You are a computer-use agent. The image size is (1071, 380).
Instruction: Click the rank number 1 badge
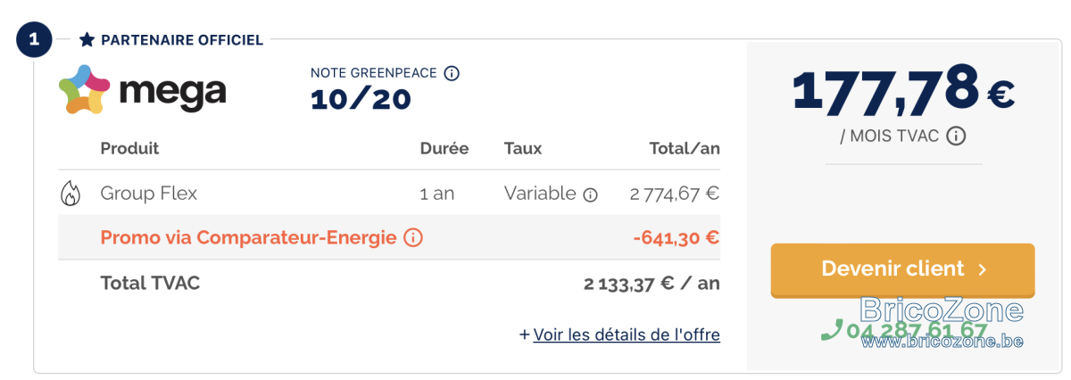coord(34,39)
